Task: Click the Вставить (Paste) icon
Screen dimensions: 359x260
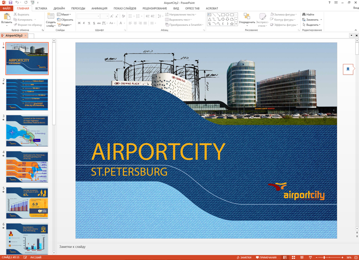Action: 7,17
